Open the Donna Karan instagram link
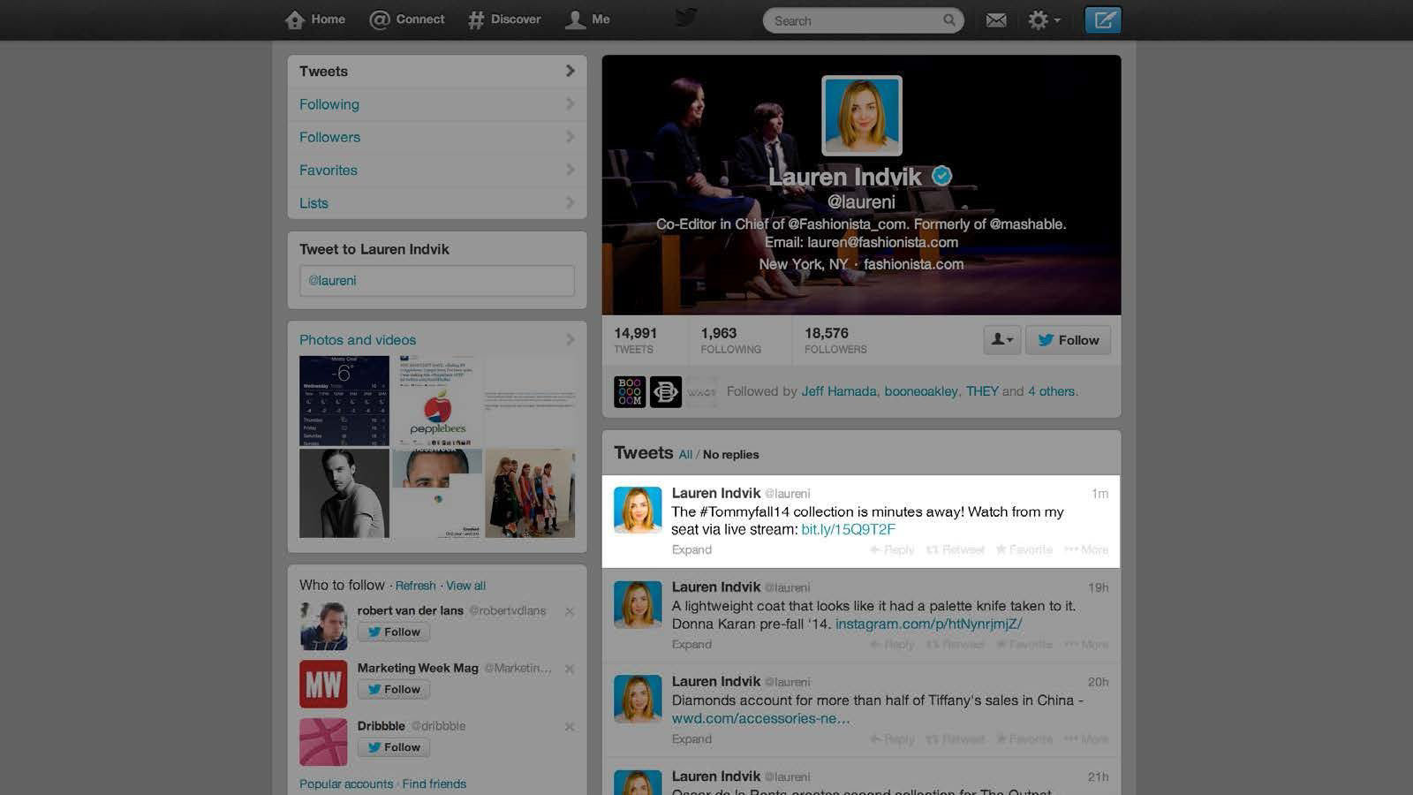This screenshot has height=795, width=1413. [x=928, y=624]
